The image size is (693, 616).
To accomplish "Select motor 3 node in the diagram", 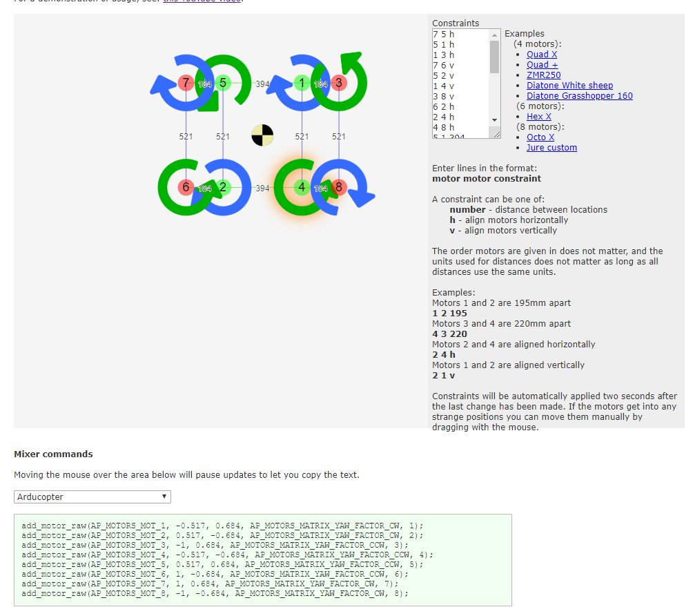I will click(x=339, y=83).
